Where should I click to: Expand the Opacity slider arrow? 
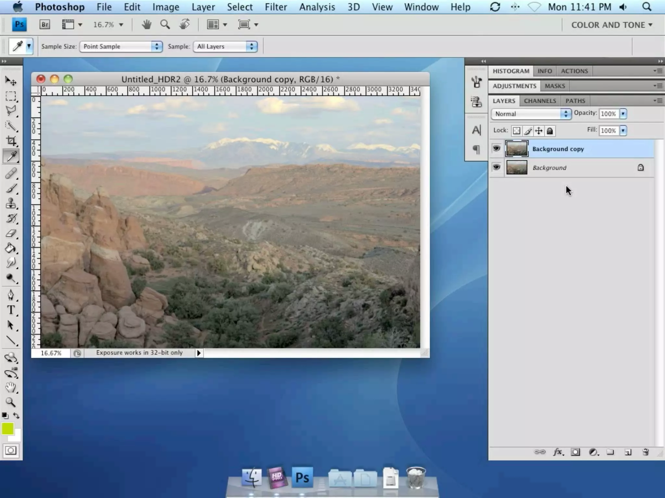click(623, 114)
